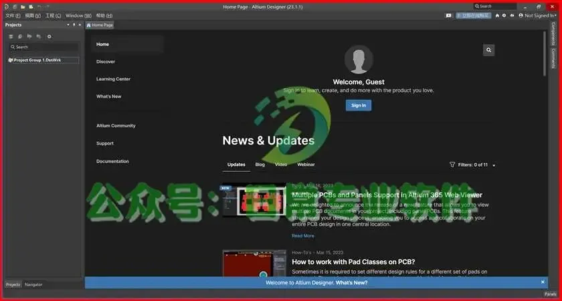This screenshot has width=562, height=301.
Task: Click the title bar search field
Action: pos(495,7)
